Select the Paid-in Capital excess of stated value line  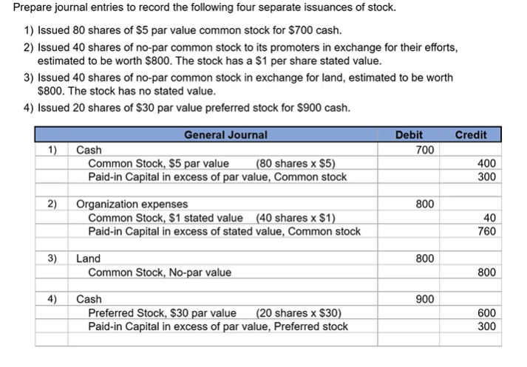pos(224,231)
